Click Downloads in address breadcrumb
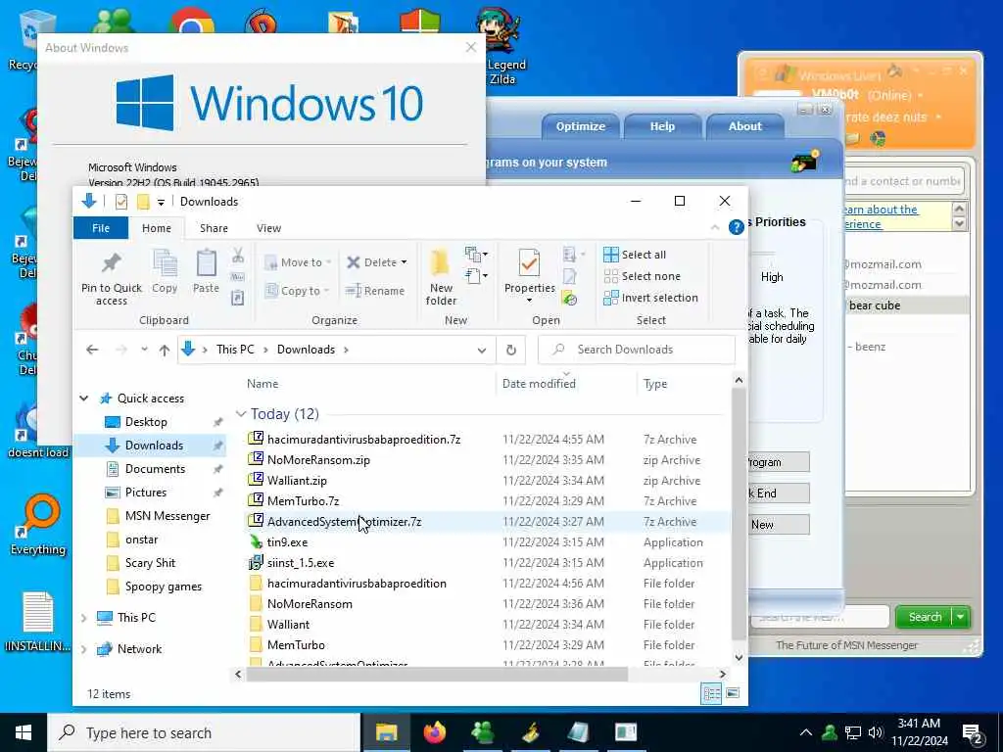Viewport: 1003px width, 752px height. tap(306, 350)
